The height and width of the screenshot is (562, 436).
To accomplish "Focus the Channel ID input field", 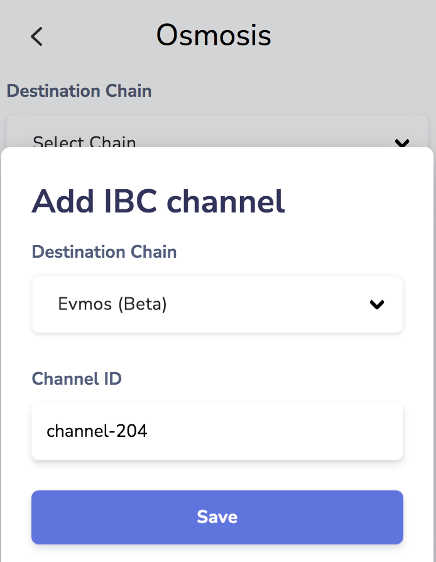I will click(x=217, y=431).
